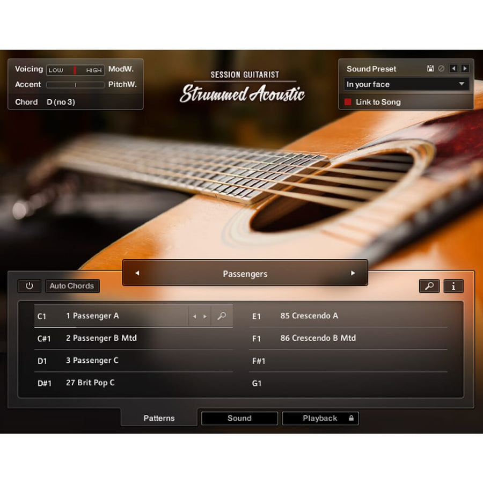
Task: Switch to next song after Passengers
Action: [x=353, y=273]
